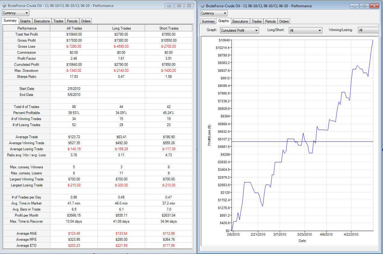This screenshot has height=254, width=383.
Task: Open the Orders tab in the right window
Action: tap(284, 21)
